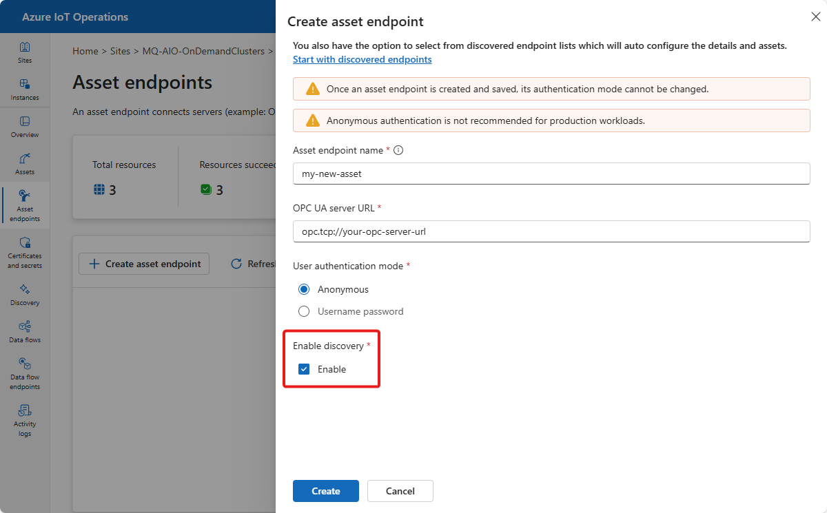The height and width of the screenshot is (513, 827).
Task: Click Sites in the breadcrumb
Action: [x=120, y=51]
